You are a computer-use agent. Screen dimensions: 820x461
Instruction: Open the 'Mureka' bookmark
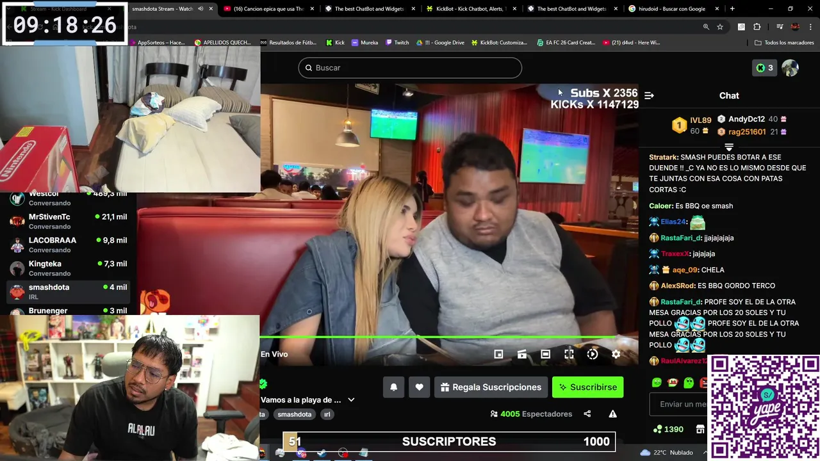coord(365,42)
